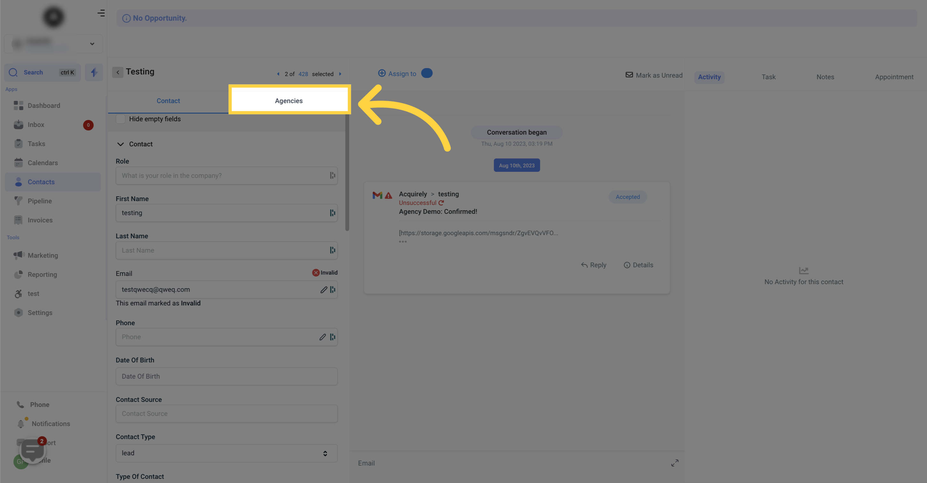Click the Reply button on email

(x=594, y=264)
